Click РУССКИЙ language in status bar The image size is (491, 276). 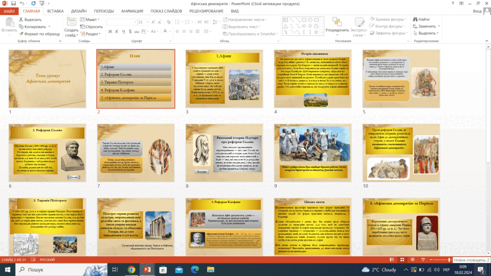pos(48,260)
